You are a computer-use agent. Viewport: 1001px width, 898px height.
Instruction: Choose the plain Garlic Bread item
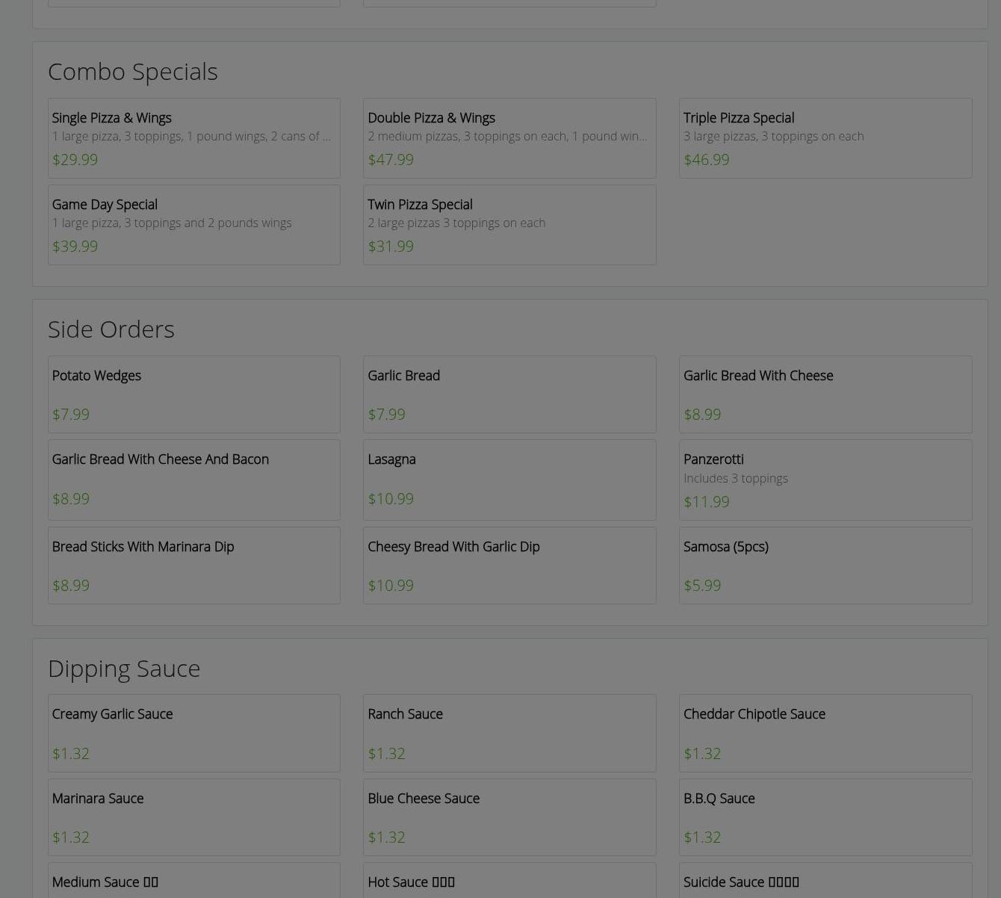point(509,394)
